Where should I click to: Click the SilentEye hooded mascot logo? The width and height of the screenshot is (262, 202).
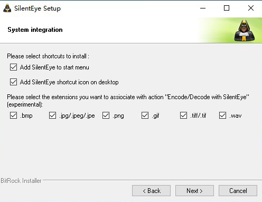(245, 30)
